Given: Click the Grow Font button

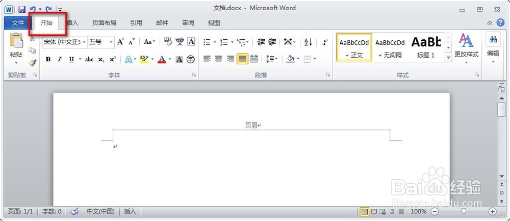Looking at the screenshot, I should pos(121,42).
